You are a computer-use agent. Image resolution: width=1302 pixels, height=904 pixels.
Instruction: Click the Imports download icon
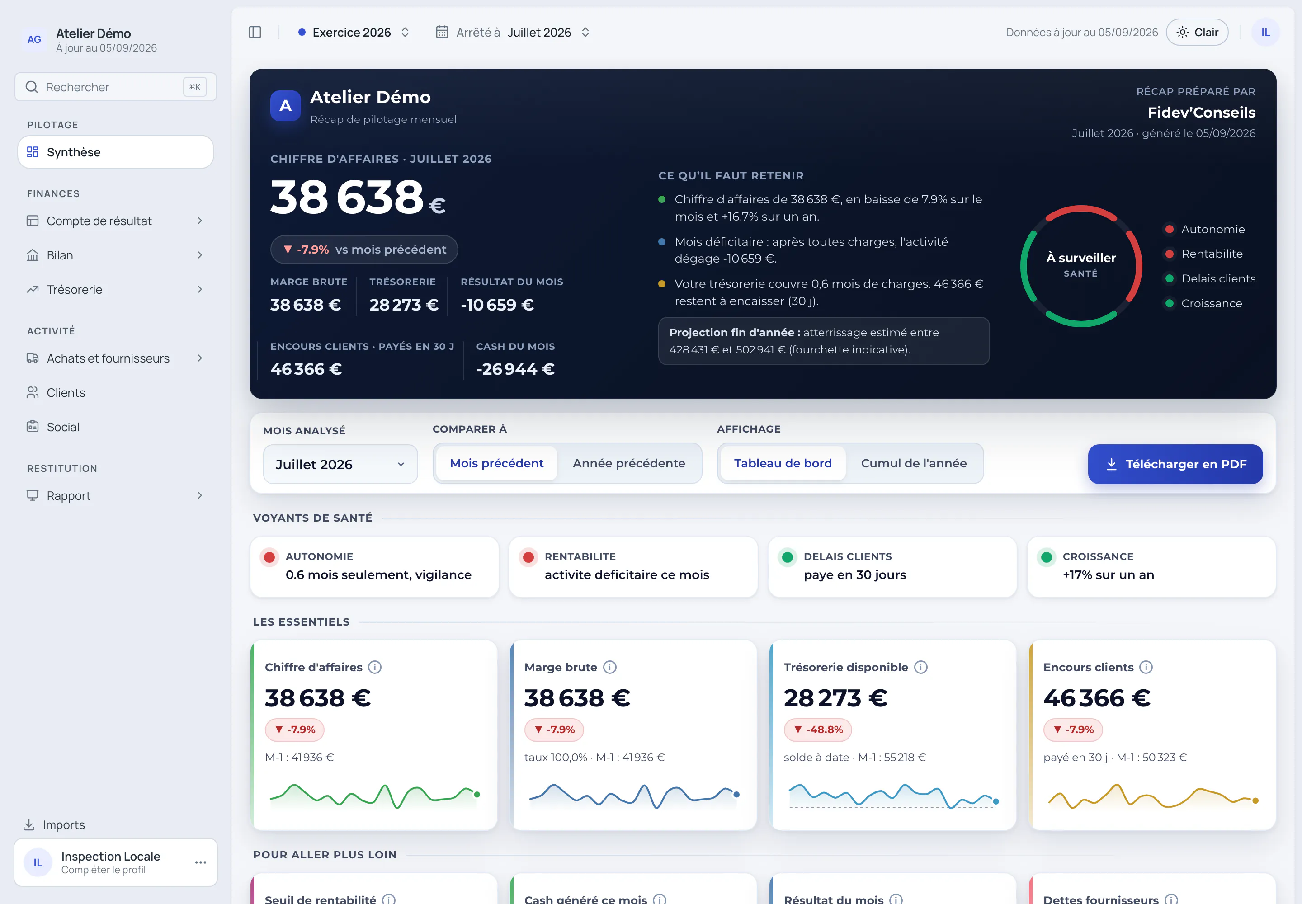(29, 825)
